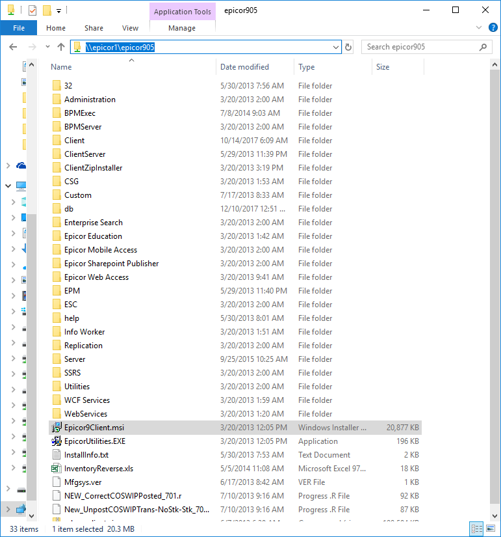The height and width of the screenshot is (537, 501).
Task: Select the Mfgsys.ver file icon
Action: coord(57,482)
